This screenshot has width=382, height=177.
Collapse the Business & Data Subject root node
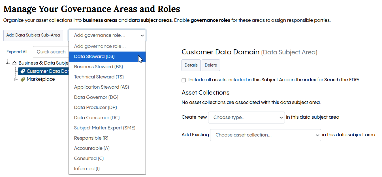(x=8, y=63)
